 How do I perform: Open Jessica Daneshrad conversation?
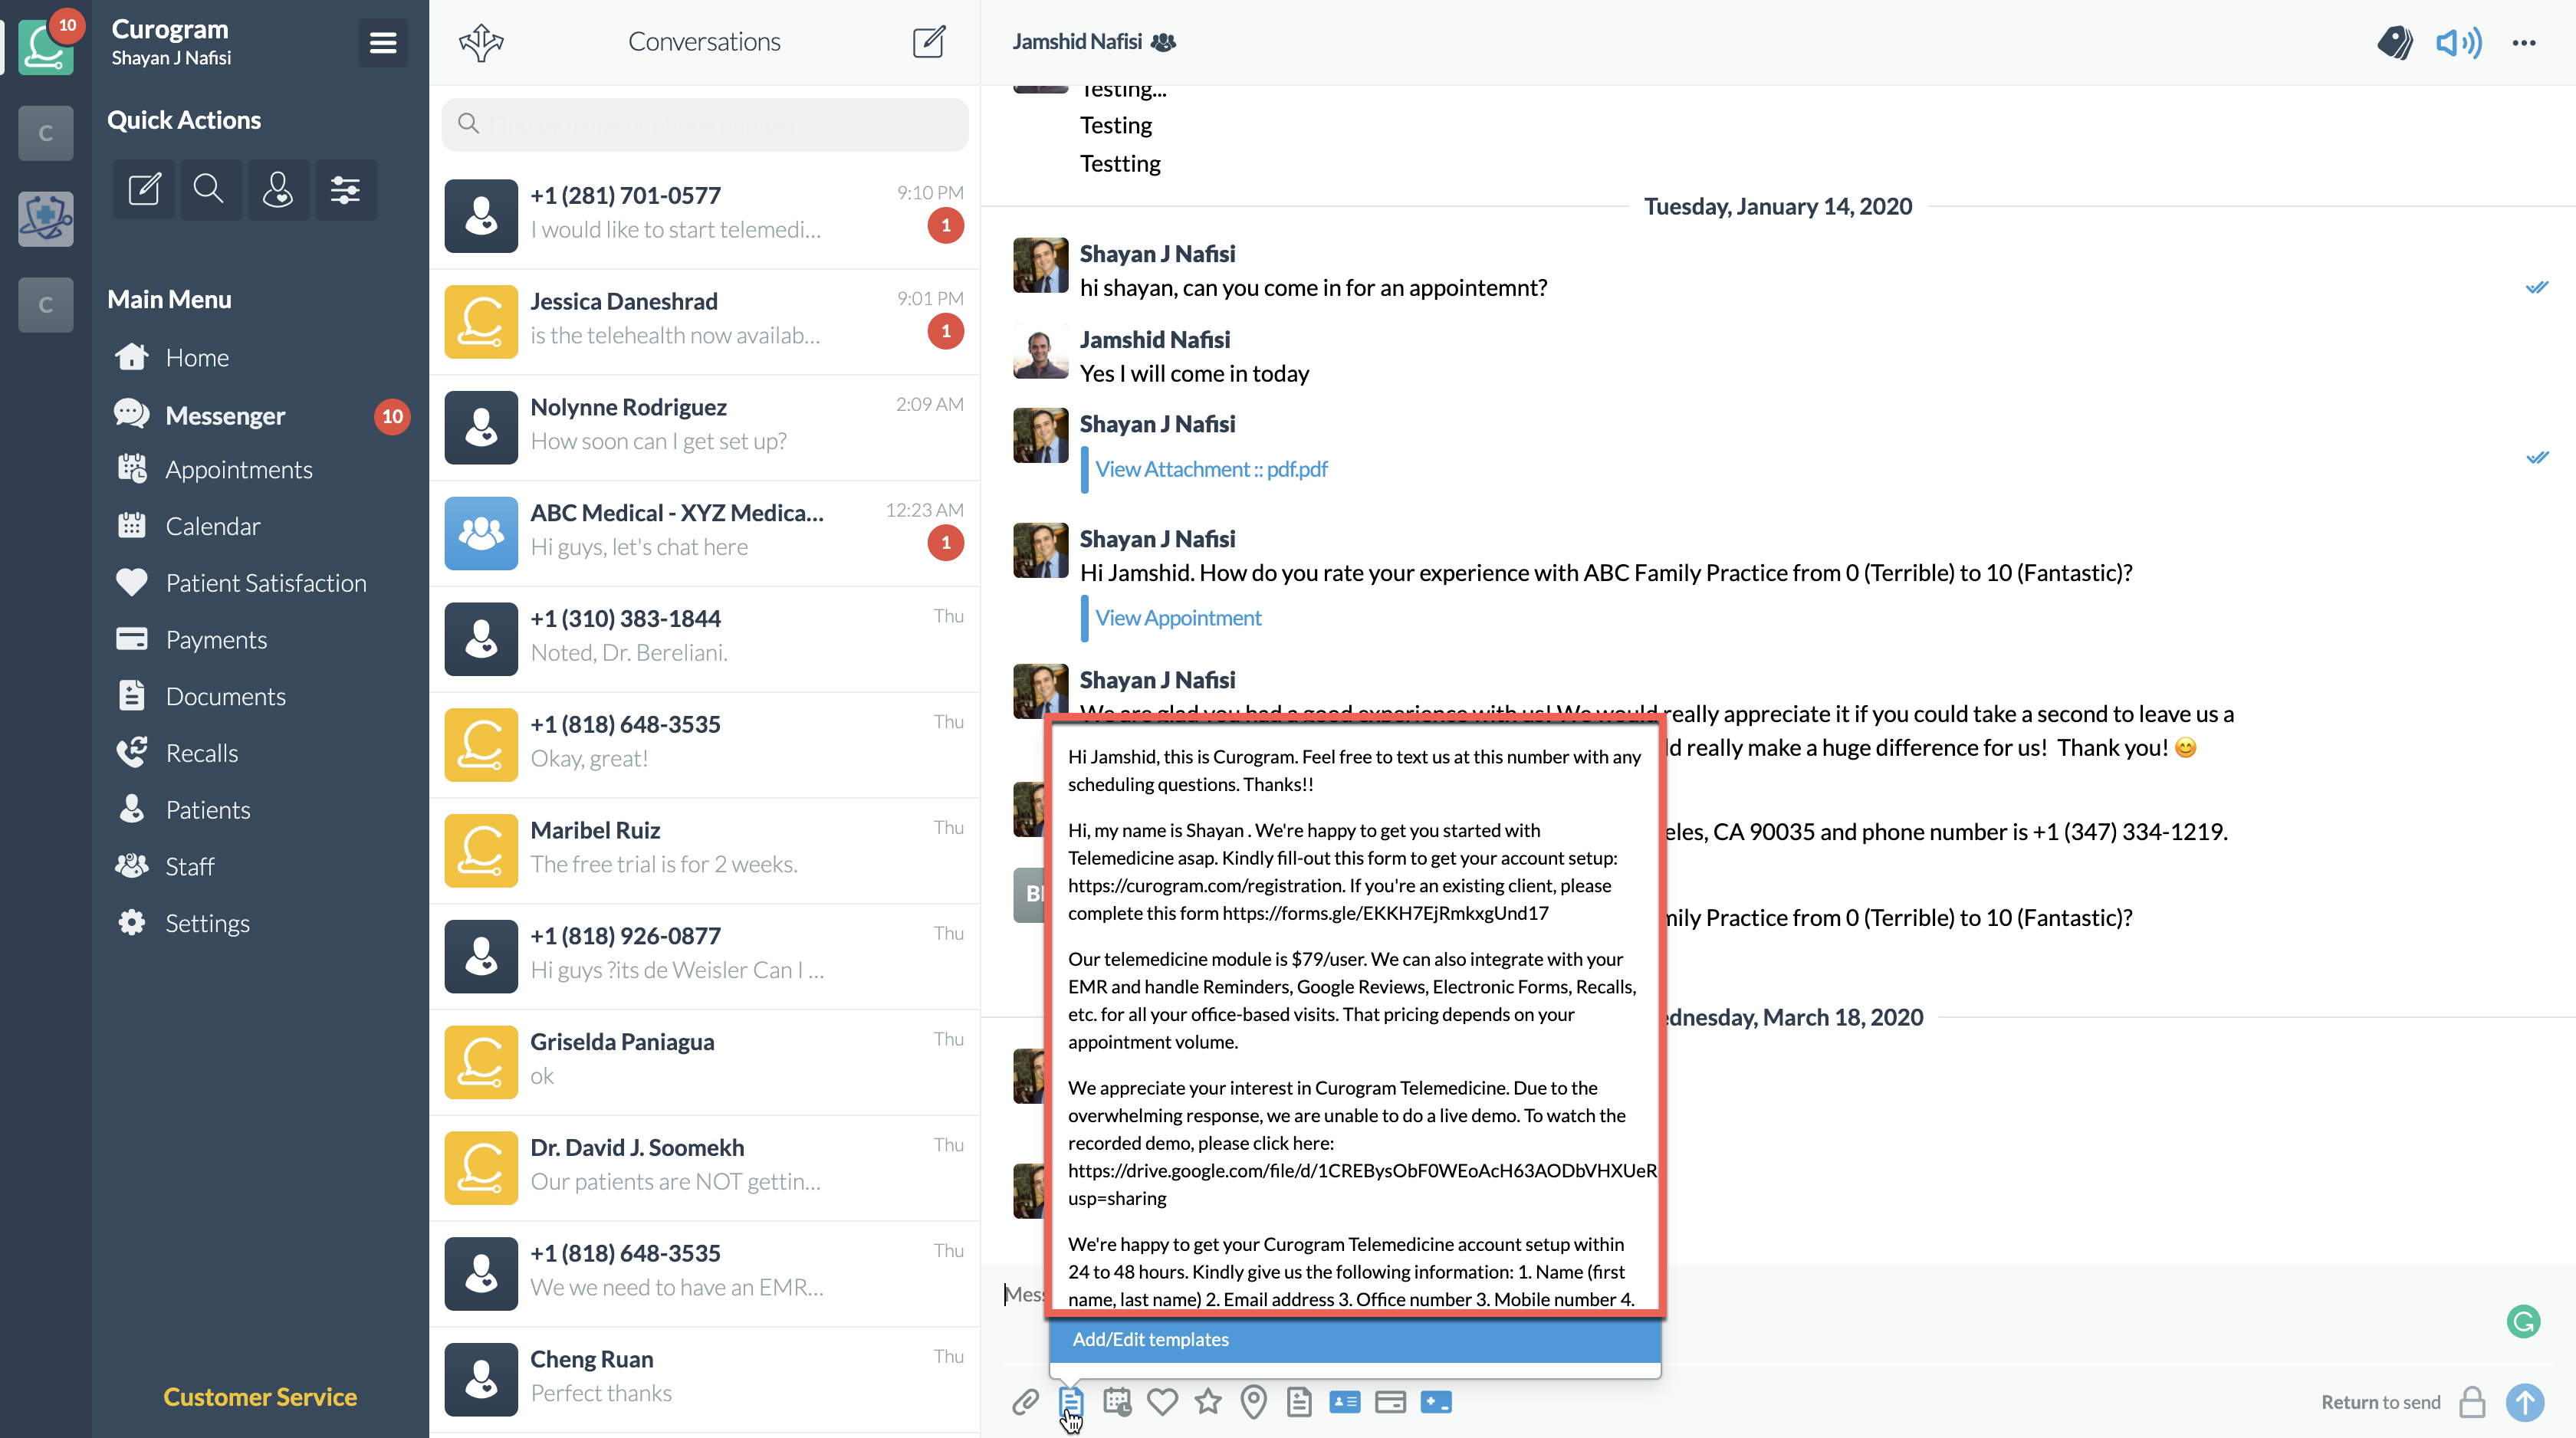point(705,321)
